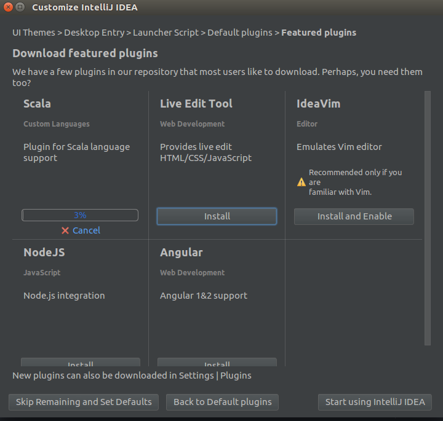Start using IntelliJ IDEA

click(375, 402)
